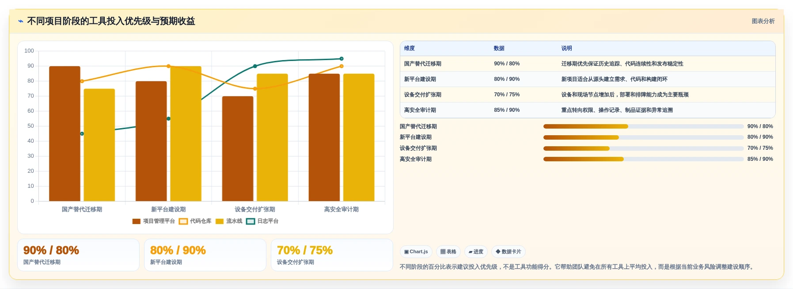This screenshot has height=289, width=793.
Task: Click the green 日志平台 line point at 高安全审计期
Action: (x=341, y=59)
